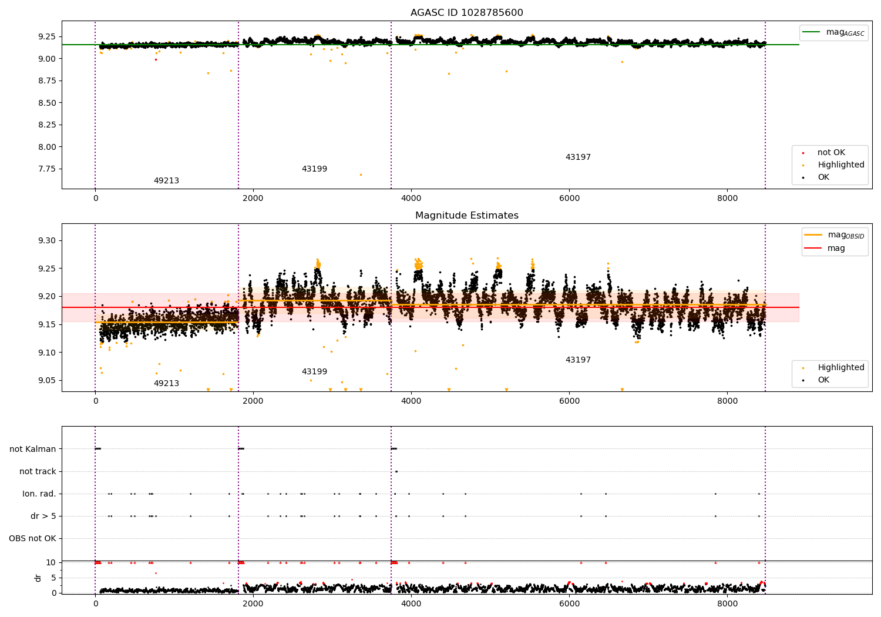Click obsid label 49213 in Magnitude Estimates plot
This screenshot has width=881, height=617.
point(166,384)
